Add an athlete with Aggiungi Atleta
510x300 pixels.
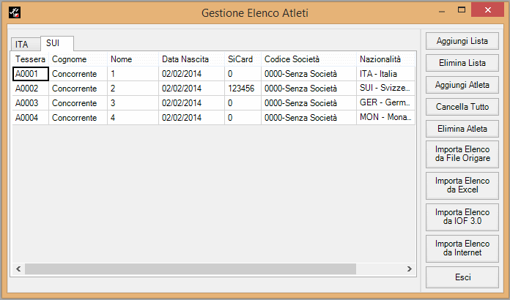click(462, 85)
